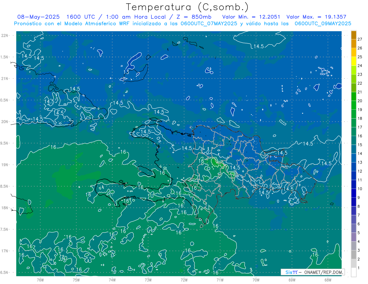Click "Valor Min. = 12.2051" value
The width and height of the screenshot is (368, 284).
[251, 17]
